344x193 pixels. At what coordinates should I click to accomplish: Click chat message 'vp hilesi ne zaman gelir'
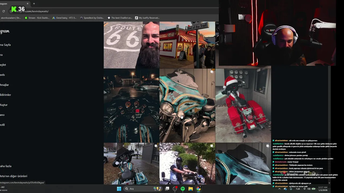click(x=298, y=186)
